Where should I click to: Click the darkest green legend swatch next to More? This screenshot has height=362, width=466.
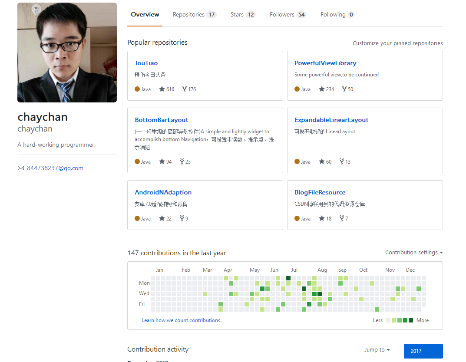411,320
